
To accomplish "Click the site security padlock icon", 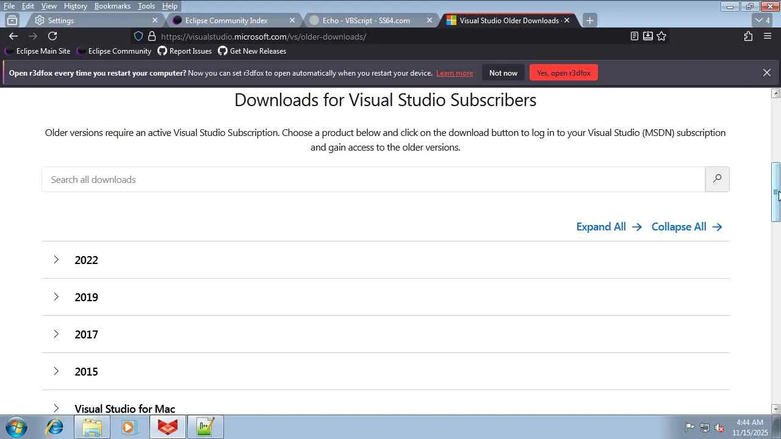I will [x=152, y=37].
